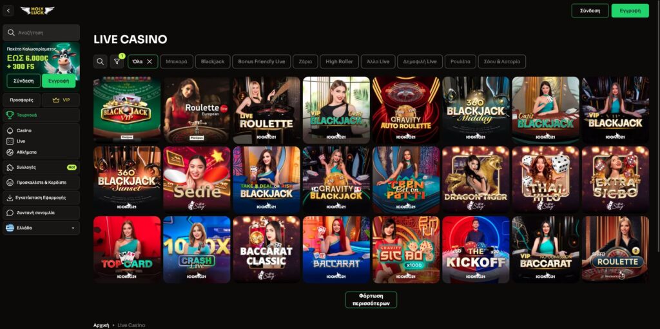Expand the Συλλογές Hot menu item
This screenshot has width=660, height=329.
pos(41,167)
